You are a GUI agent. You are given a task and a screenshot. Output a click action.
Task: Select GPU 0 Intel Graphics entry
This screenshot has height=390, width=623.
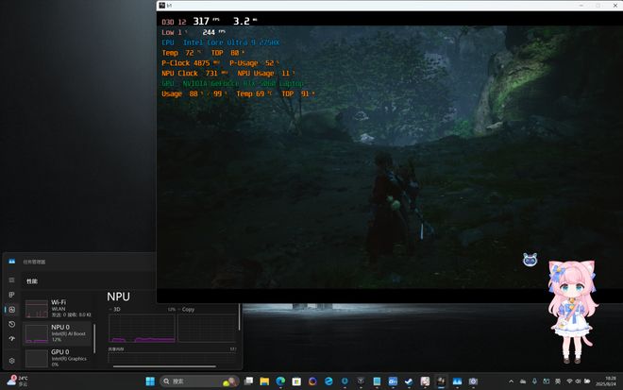59,357
